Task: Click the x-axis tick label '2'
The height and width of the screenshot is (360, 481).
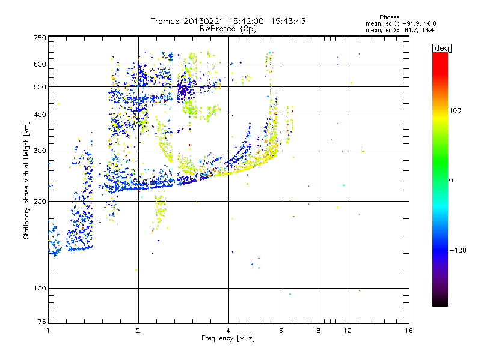Action: pos(138,331)
